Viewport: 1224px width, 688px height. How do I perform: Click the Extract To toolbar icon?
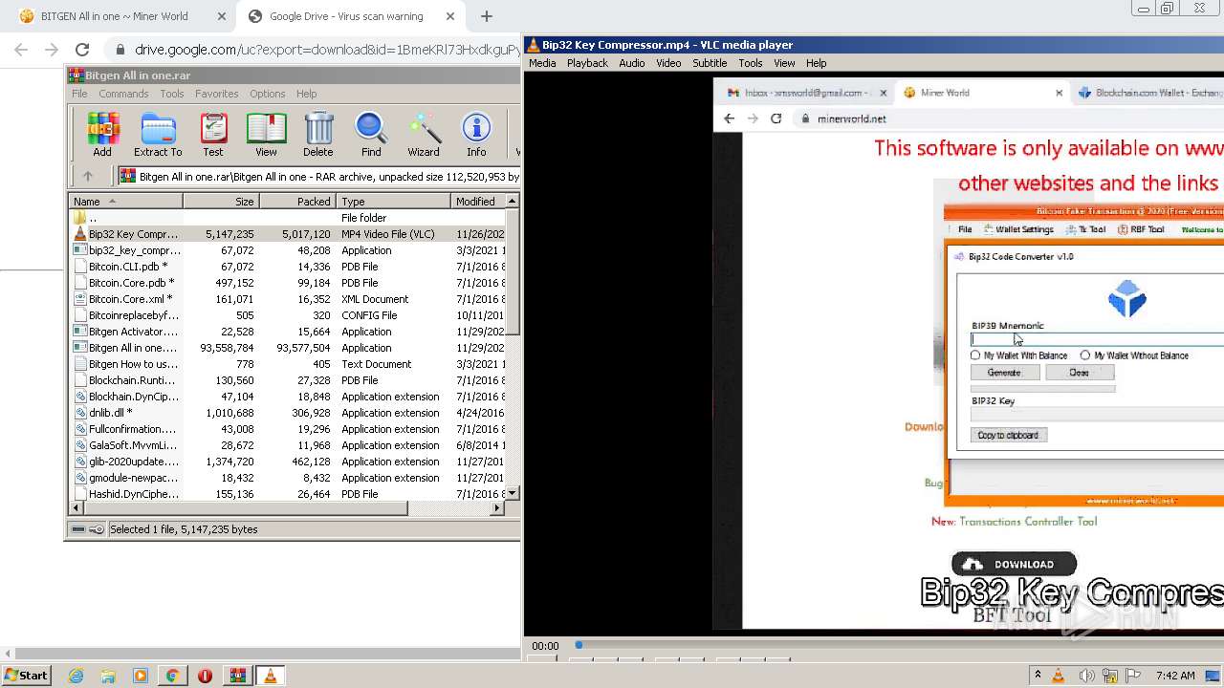tap(158, 135)
